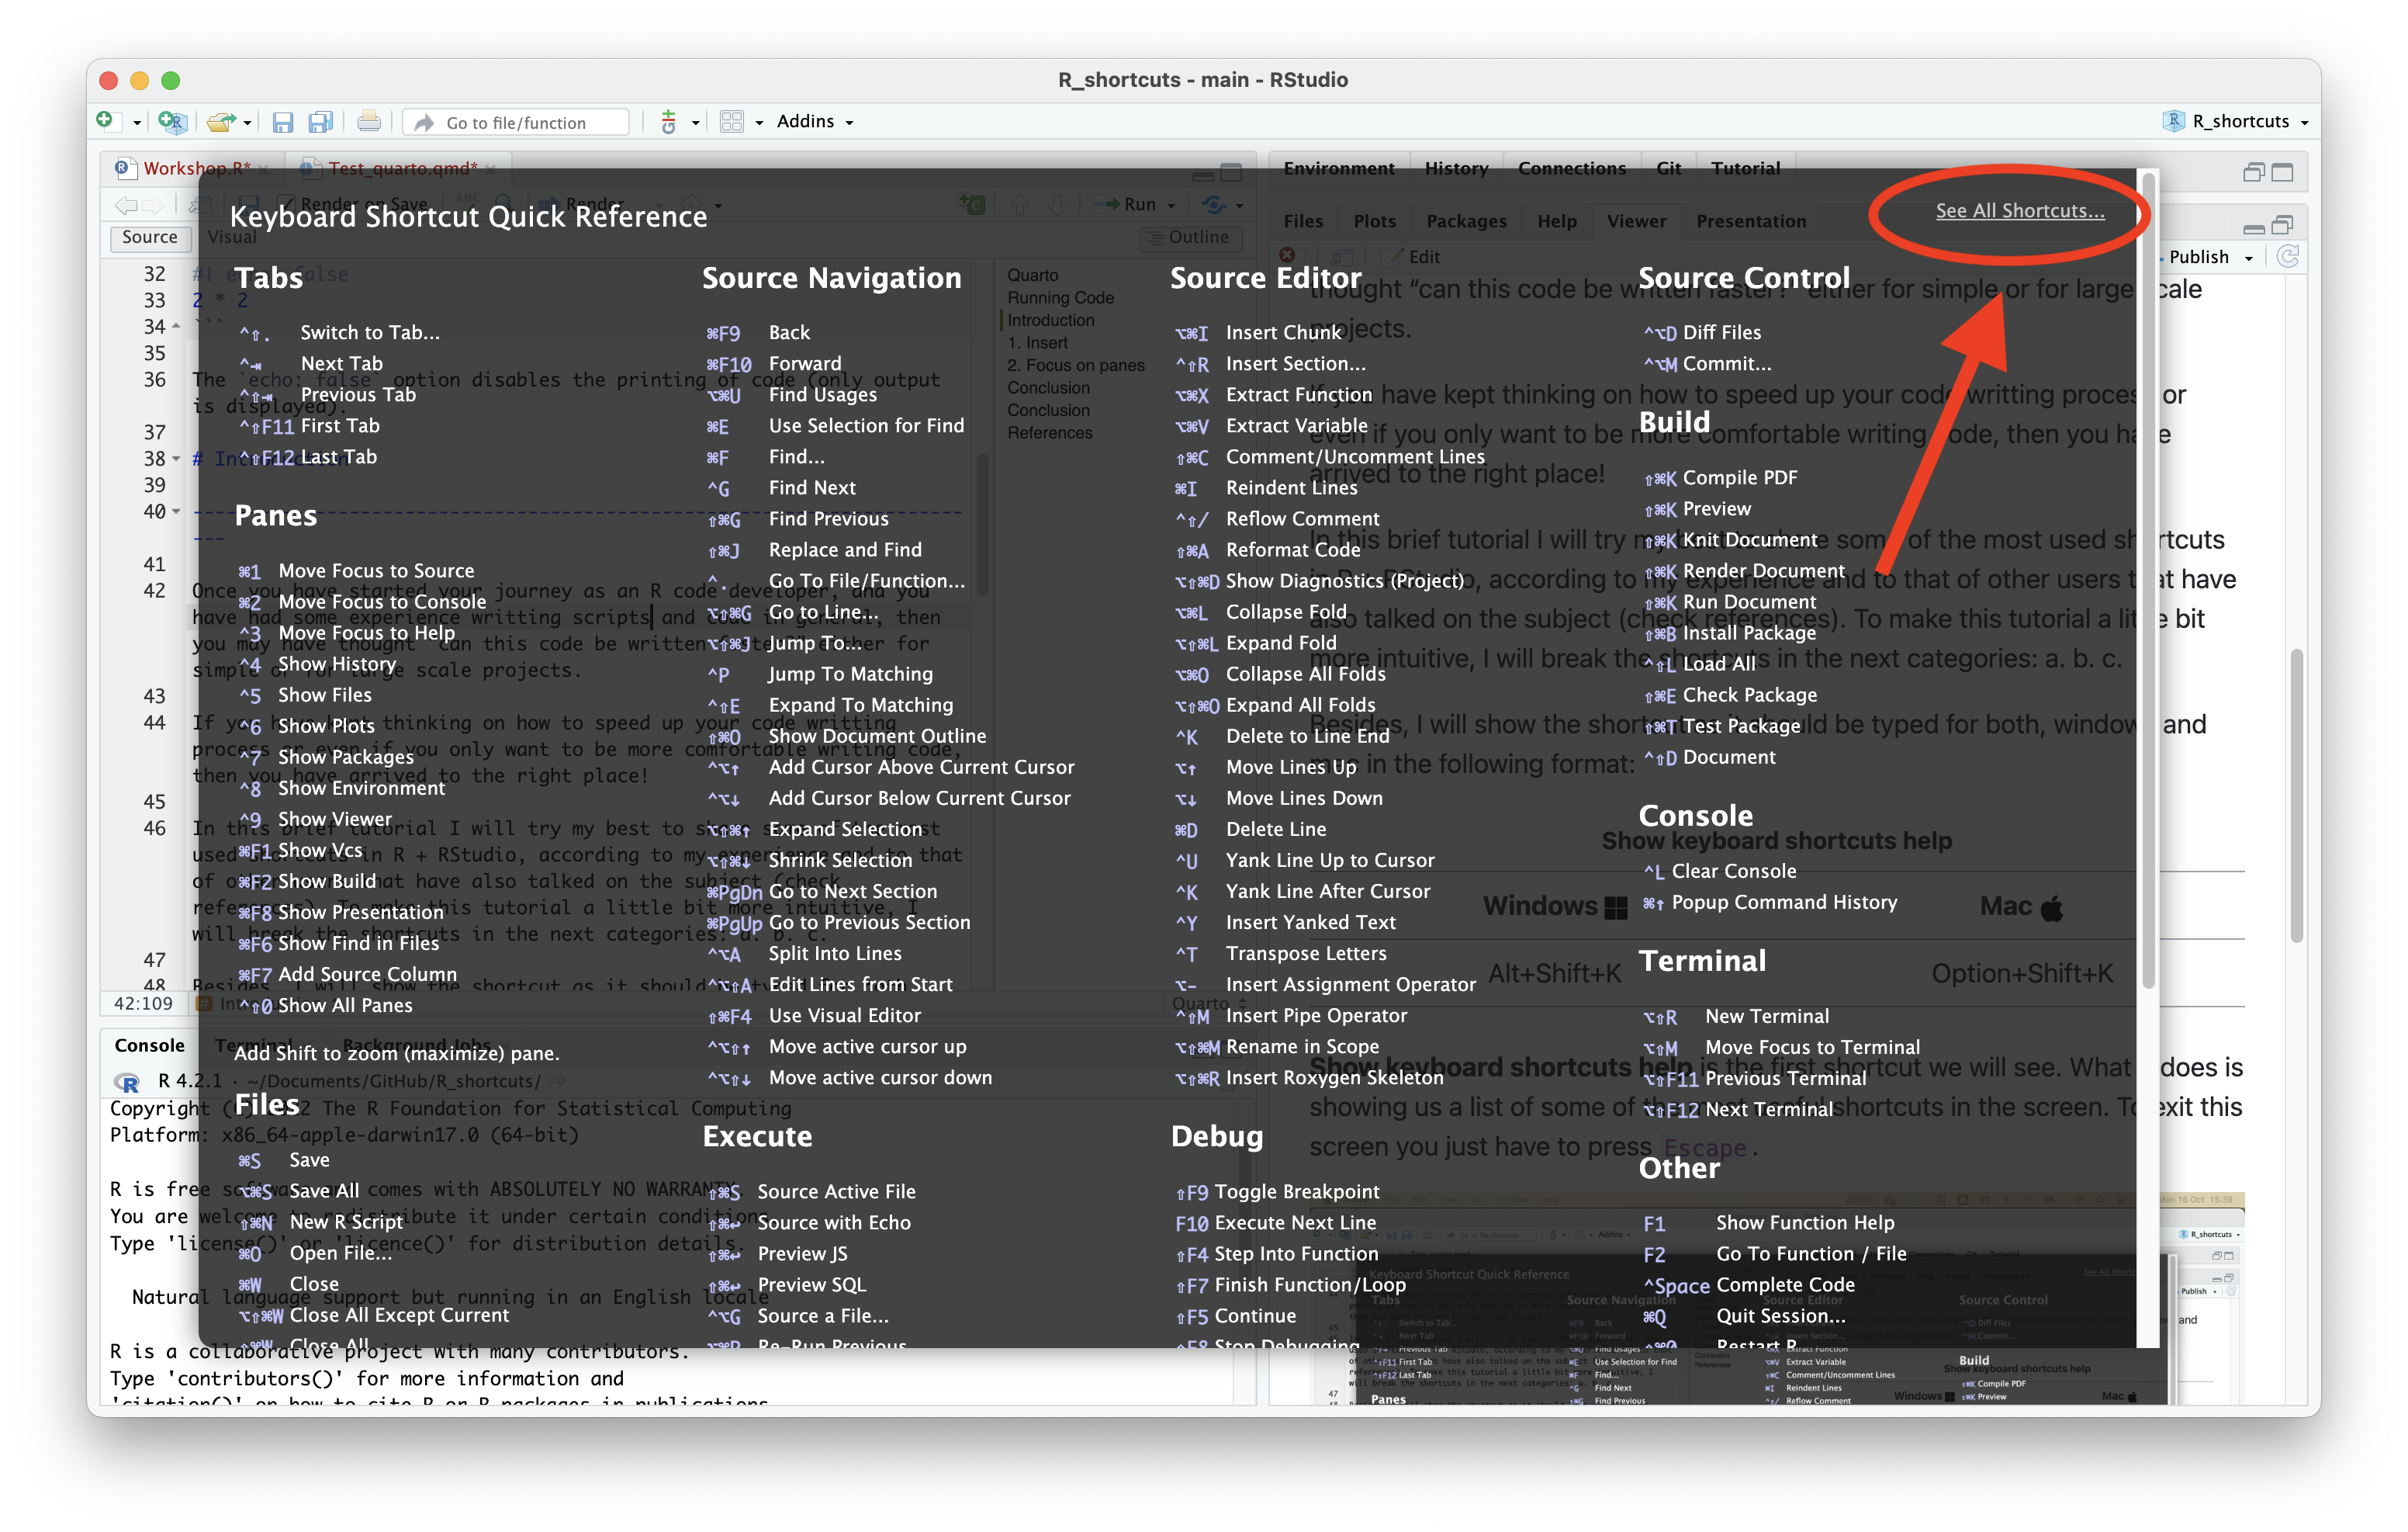Restore the Environment pane via its stacked-windows icon
Image resolution: width=2408 pixels, height=1532 pixels.
click(x=2254, y=172)
